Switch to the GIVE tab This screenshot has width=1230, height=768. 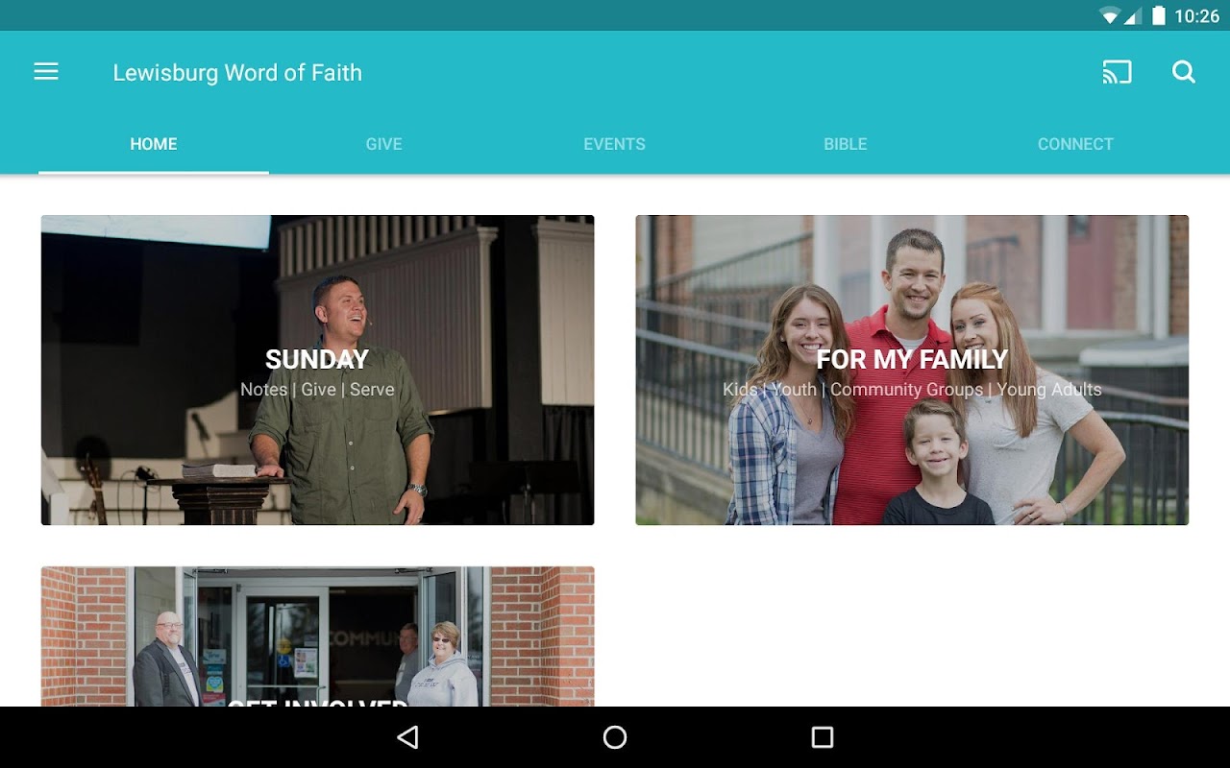(x=383, y=144)
